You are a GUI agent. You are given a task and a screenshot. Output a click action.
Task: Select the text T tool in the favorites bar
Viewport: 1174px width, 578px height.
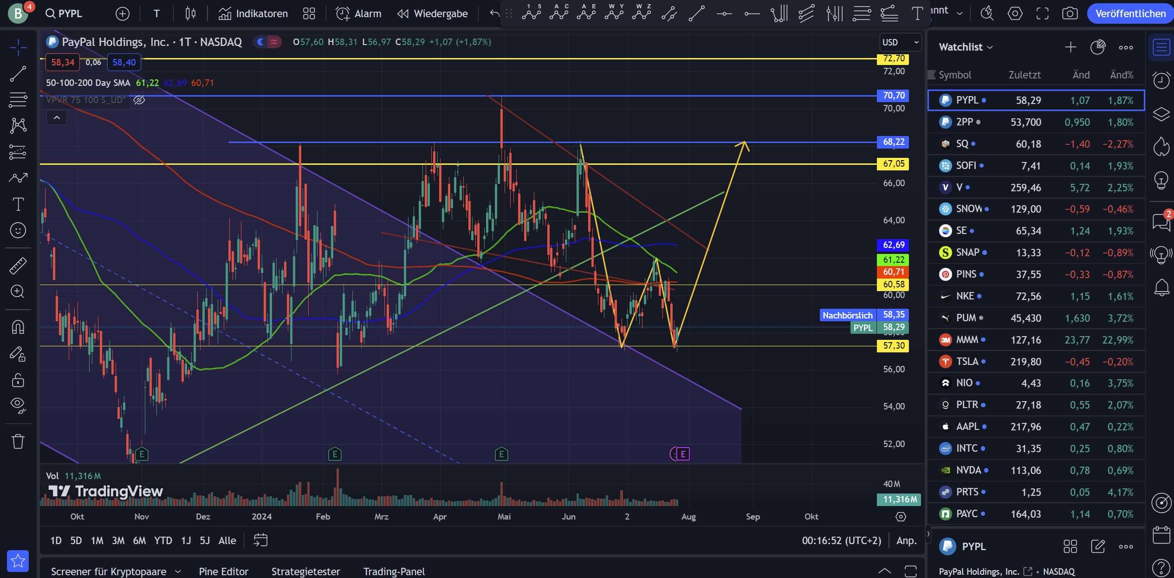[x=917, y=13]
